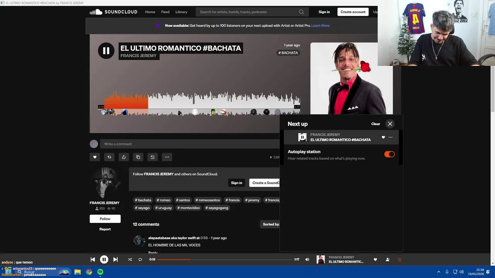
Task: Click the SoundCloud logo in header
Action: (113, 12)
